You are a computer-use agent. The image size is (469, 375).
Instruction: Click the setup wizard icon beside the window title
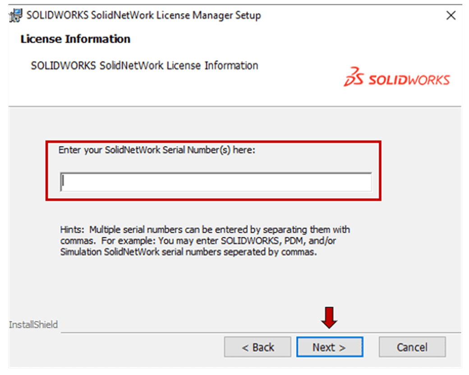[x=15, y=15]
